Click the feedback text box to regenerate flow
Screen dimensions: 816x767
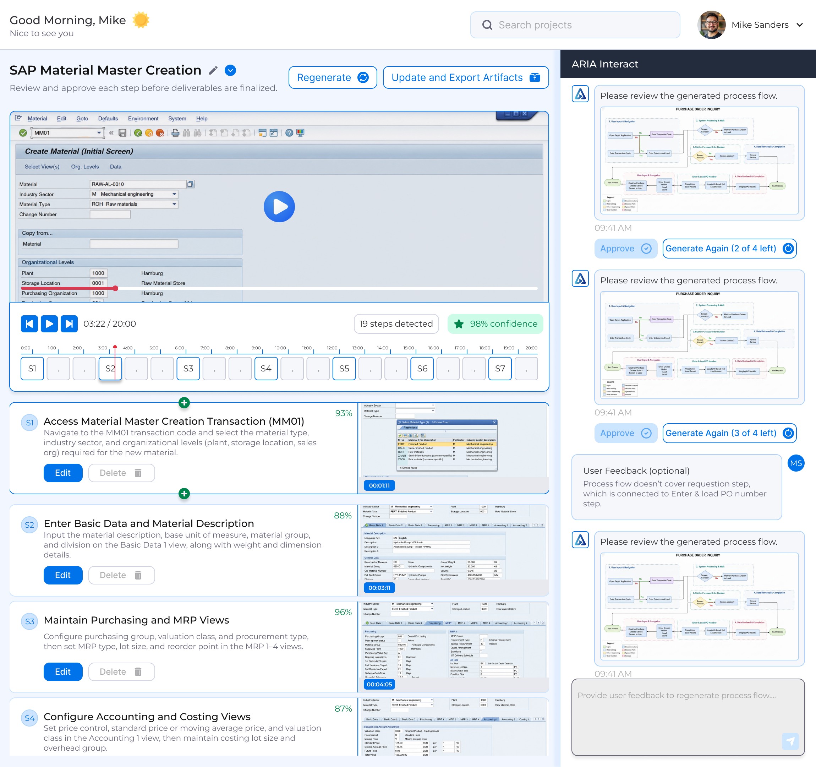pos(688,717)
